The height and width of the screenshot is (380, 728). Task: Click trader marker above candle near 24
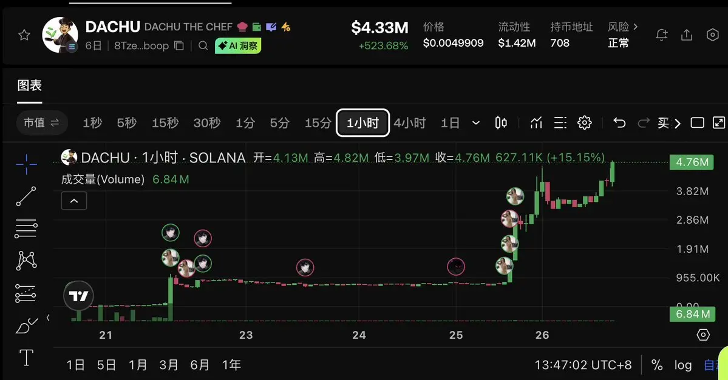point(305,267)
